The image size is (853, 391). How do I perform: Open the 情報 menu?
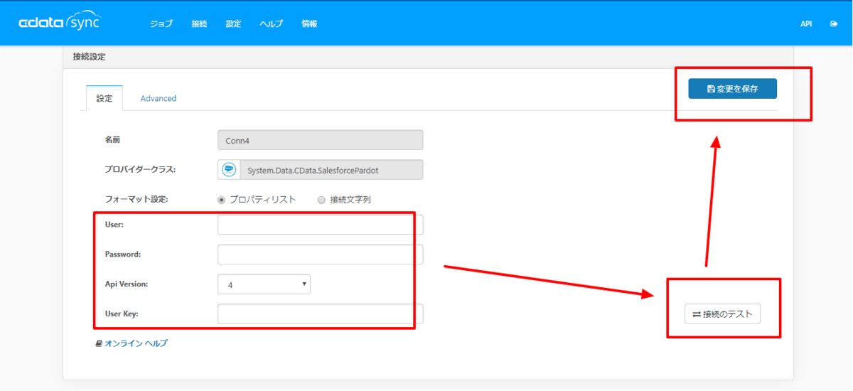click(309, 23)
